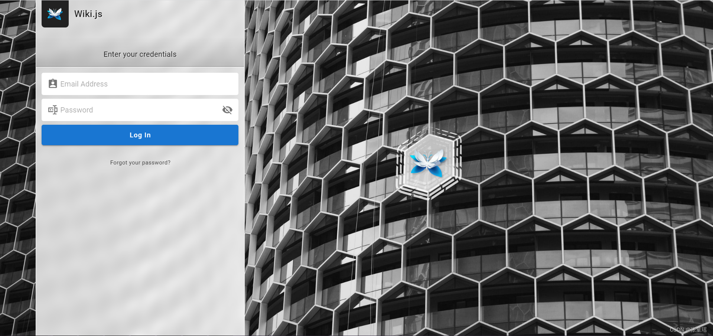Image resolution: width=713 pixels, height=336 pixels.
Task: Click the Password input field
Action: click(x=140, y=110)
